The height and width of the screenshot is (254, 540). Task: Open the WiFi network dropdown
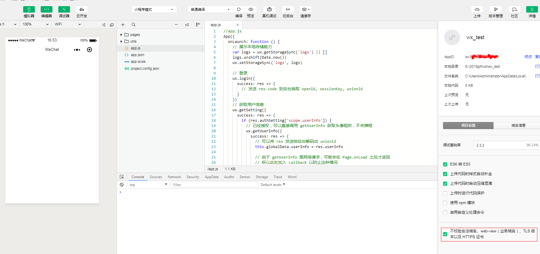tap(68, 24)
